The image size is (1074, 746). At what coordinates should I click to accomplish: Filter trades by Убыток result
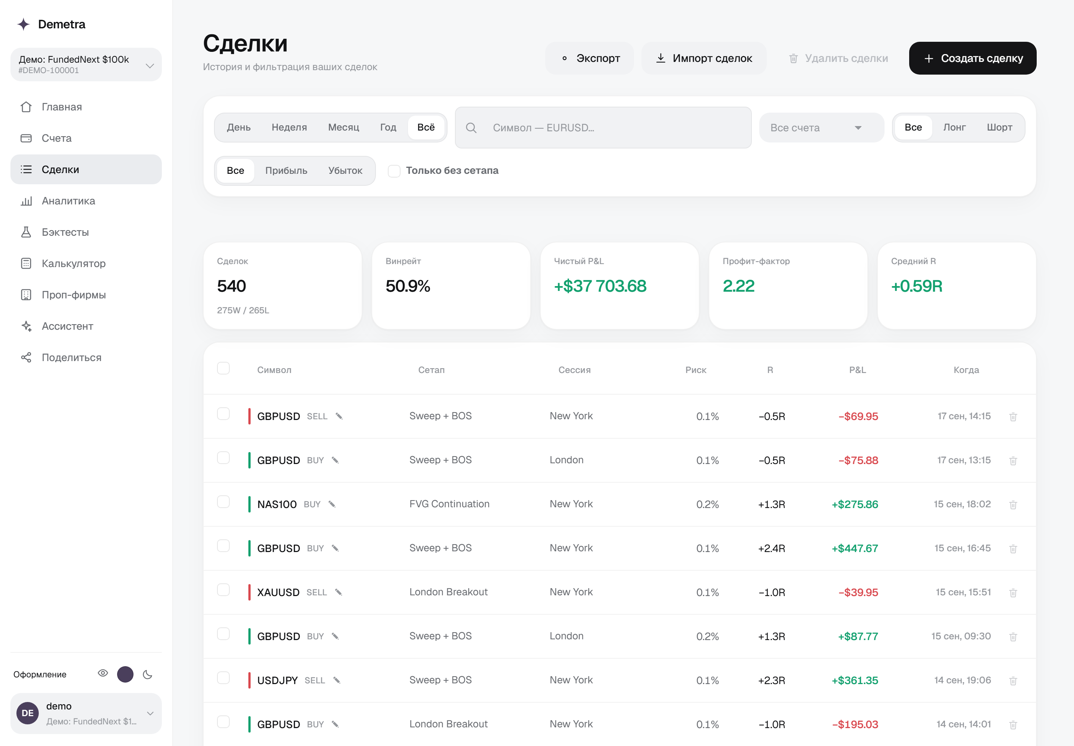[345, 170]
